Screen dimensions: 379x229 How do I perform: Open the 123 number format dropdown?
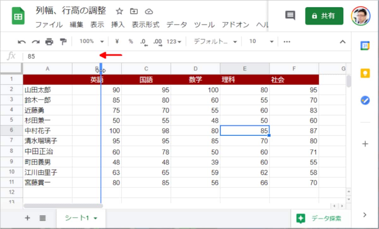(174, 41)
